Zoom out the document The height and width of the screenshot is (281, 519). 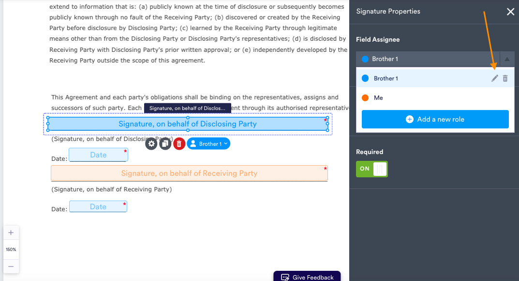pyautogui.click(x=11, y=266)
